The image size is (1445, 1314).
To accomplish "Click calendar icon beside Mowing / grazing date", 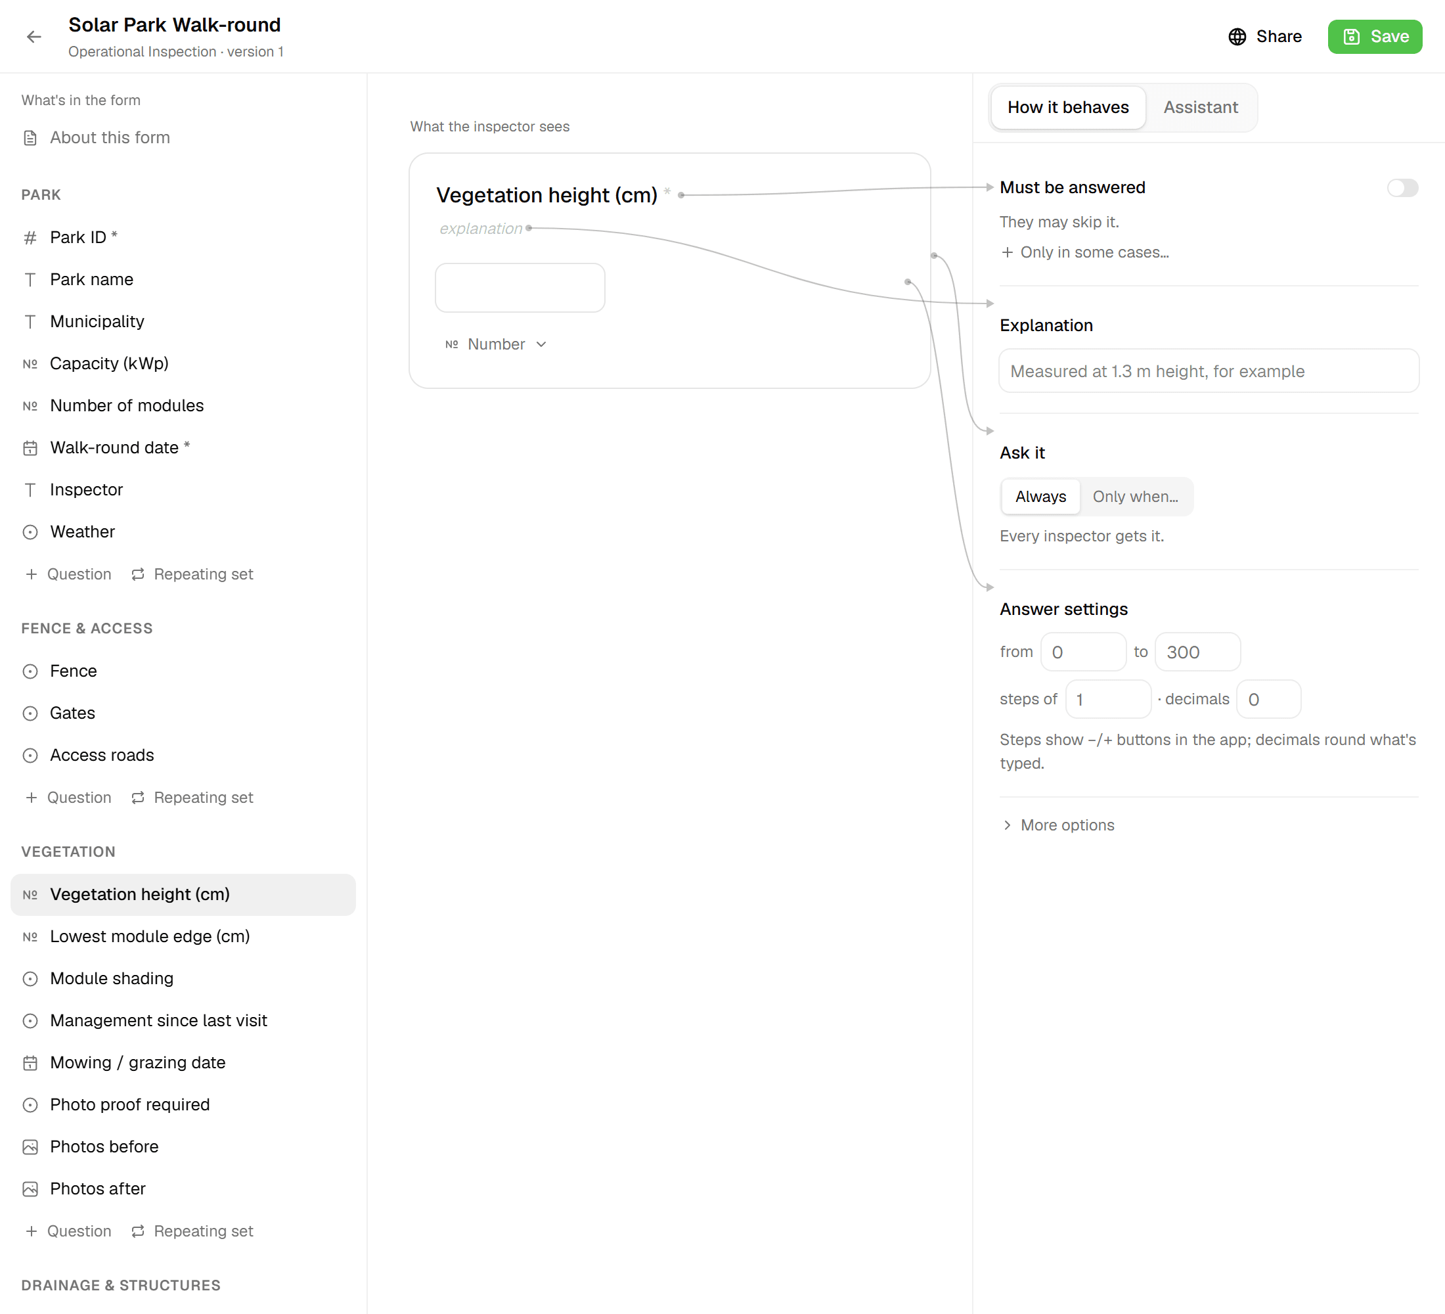I will click(30, 1063).
